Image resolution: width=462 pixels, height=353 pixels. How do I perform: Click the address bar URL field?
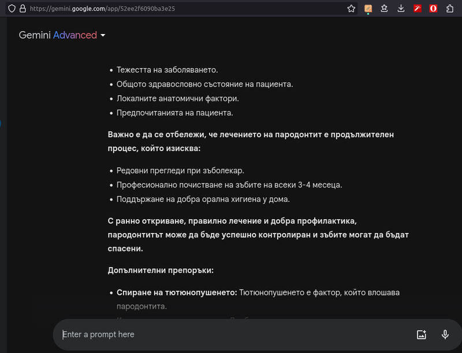point(173,9)
